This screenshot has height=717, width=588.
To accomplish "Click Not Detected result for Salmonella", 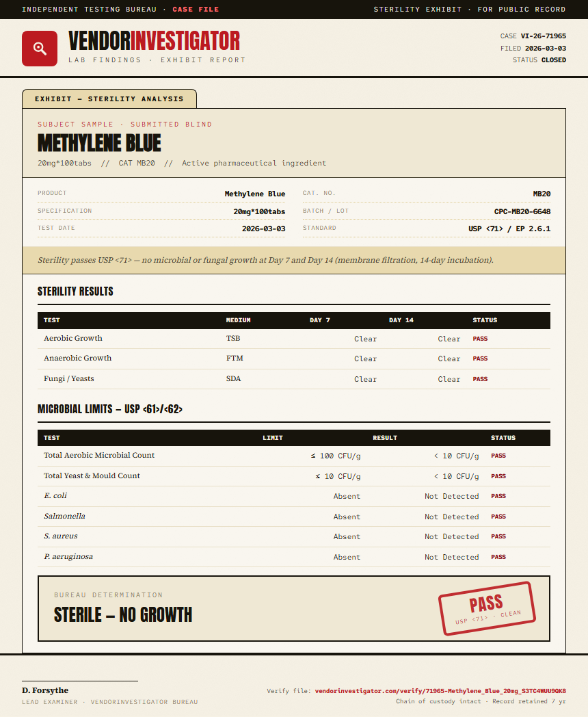I will [x=452, y=517].
